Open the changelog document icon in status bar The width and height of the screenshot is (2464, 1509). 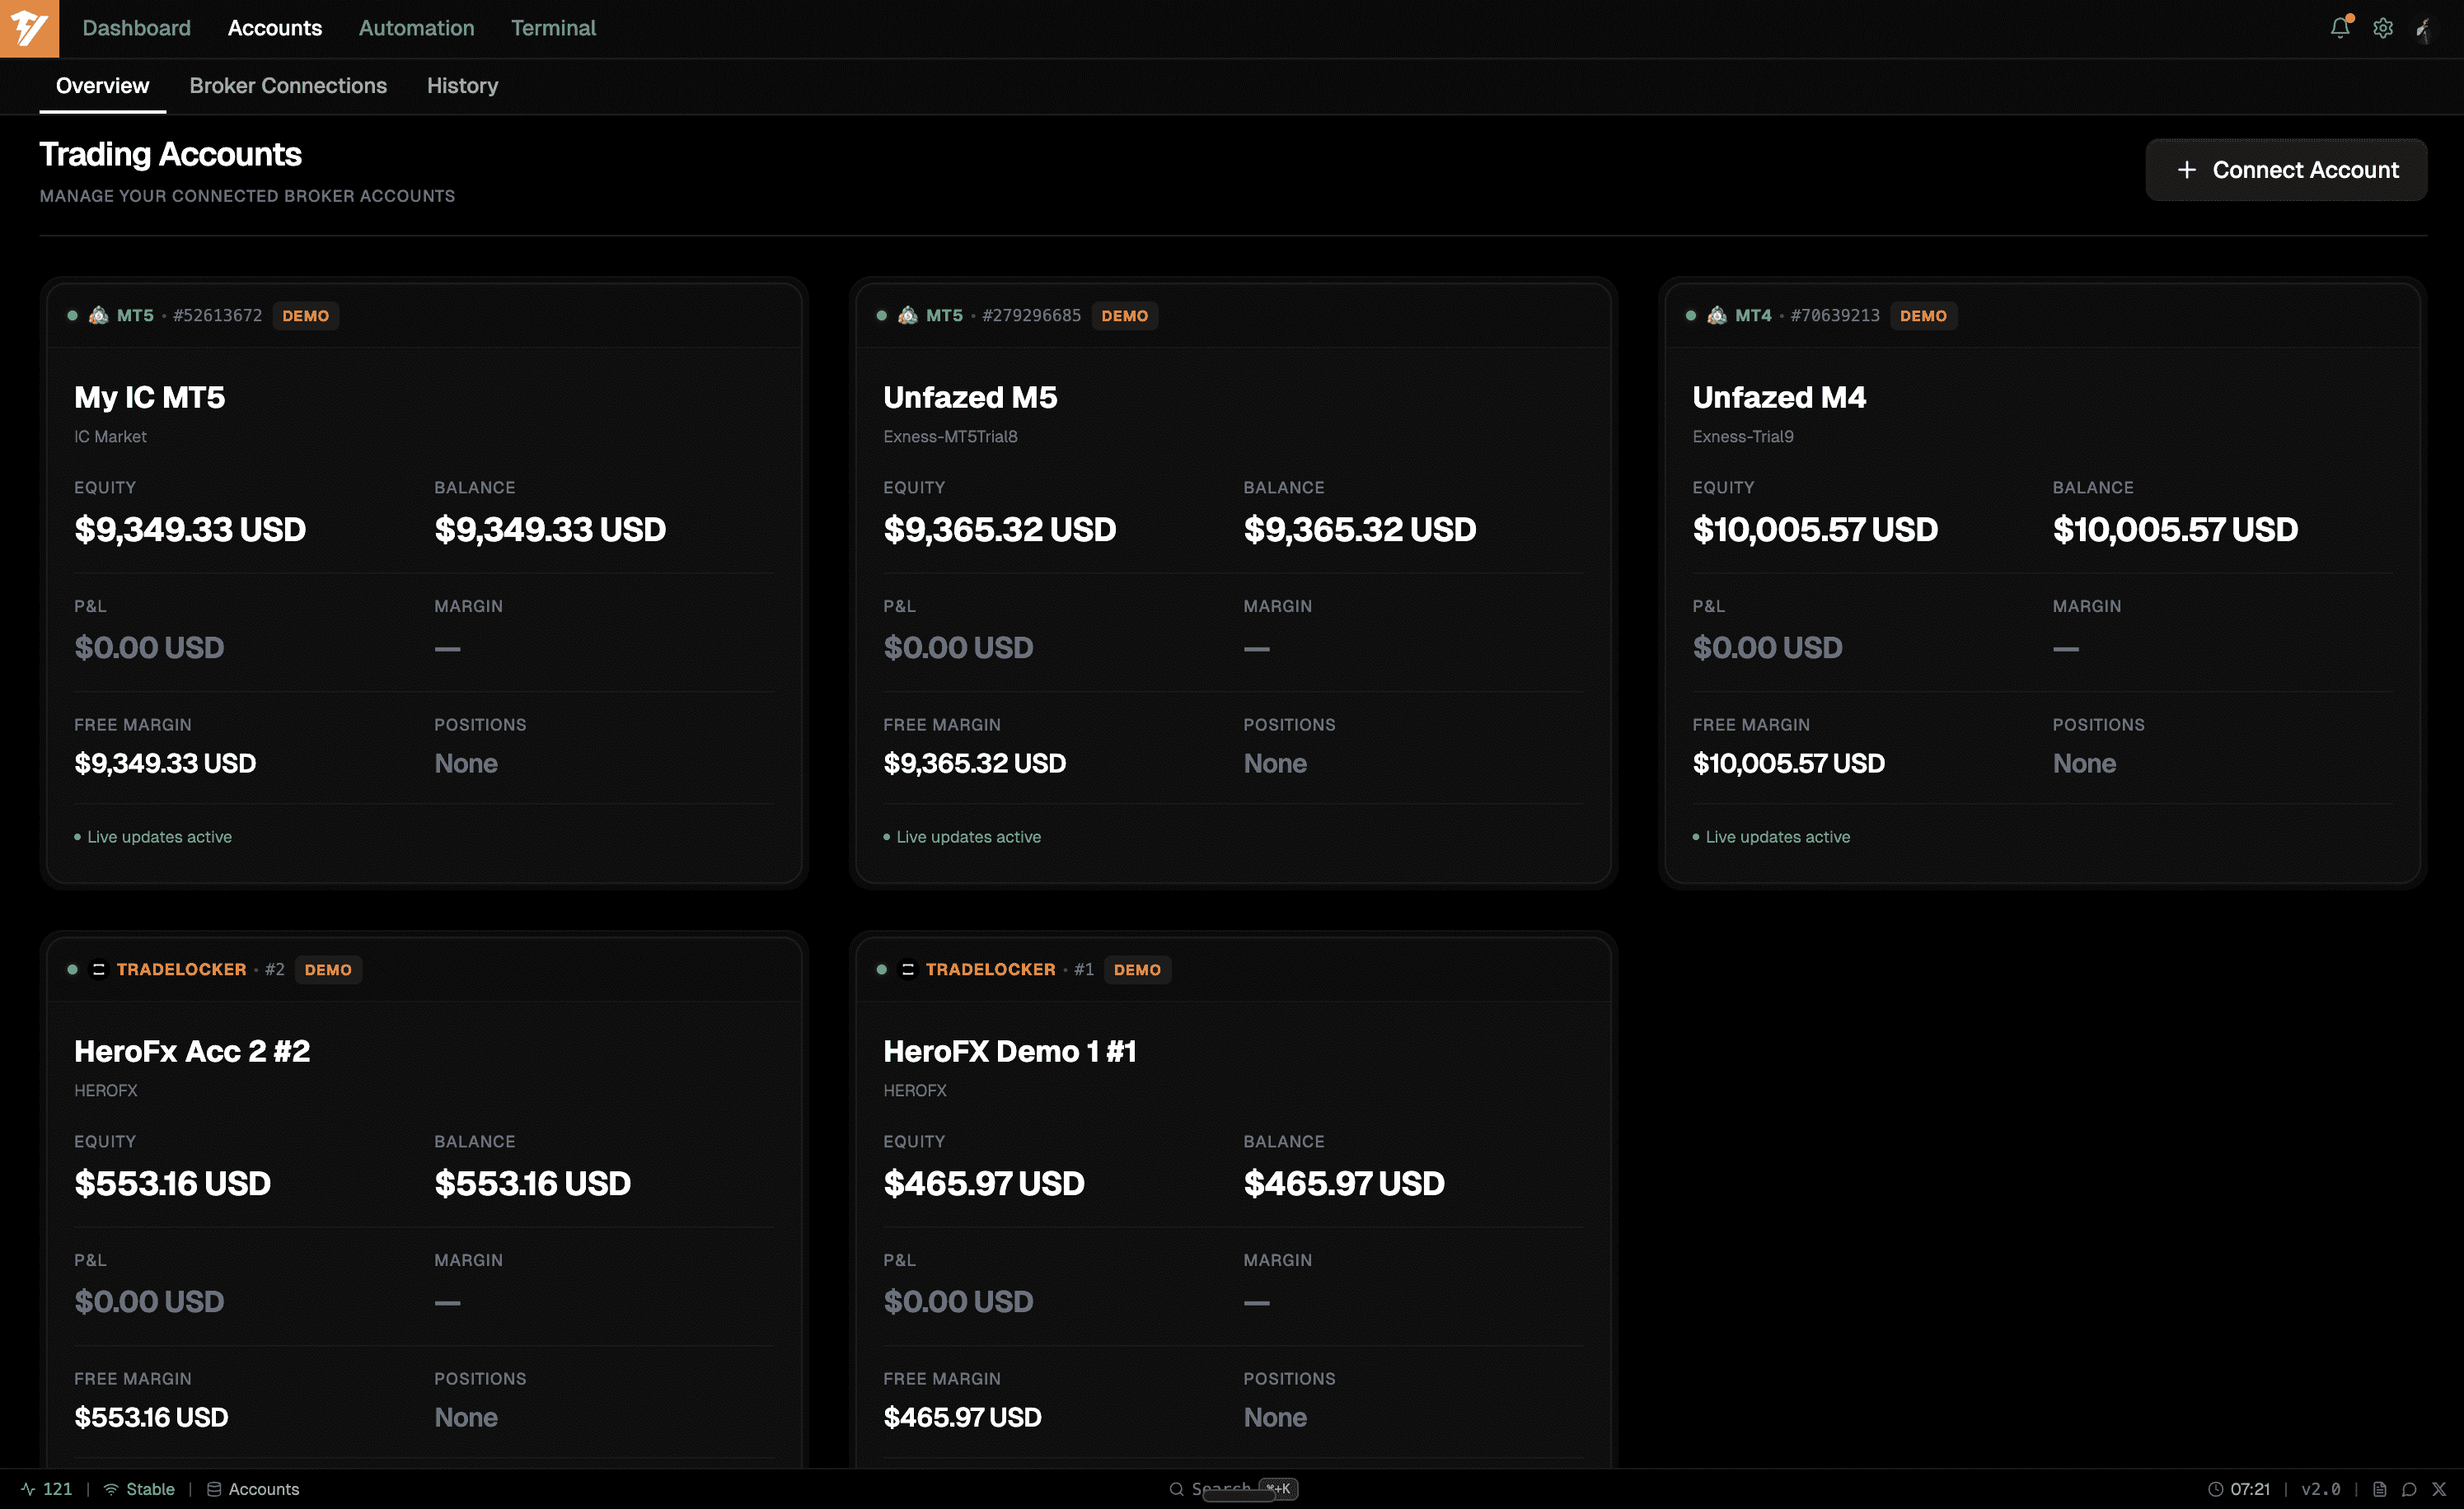tap(2382, 1489)
